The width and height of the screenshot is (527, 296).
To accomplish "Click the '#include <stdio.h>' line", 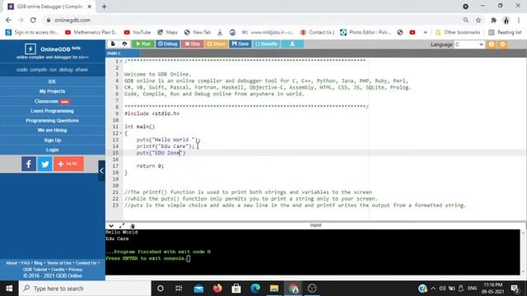I will 152,113.
